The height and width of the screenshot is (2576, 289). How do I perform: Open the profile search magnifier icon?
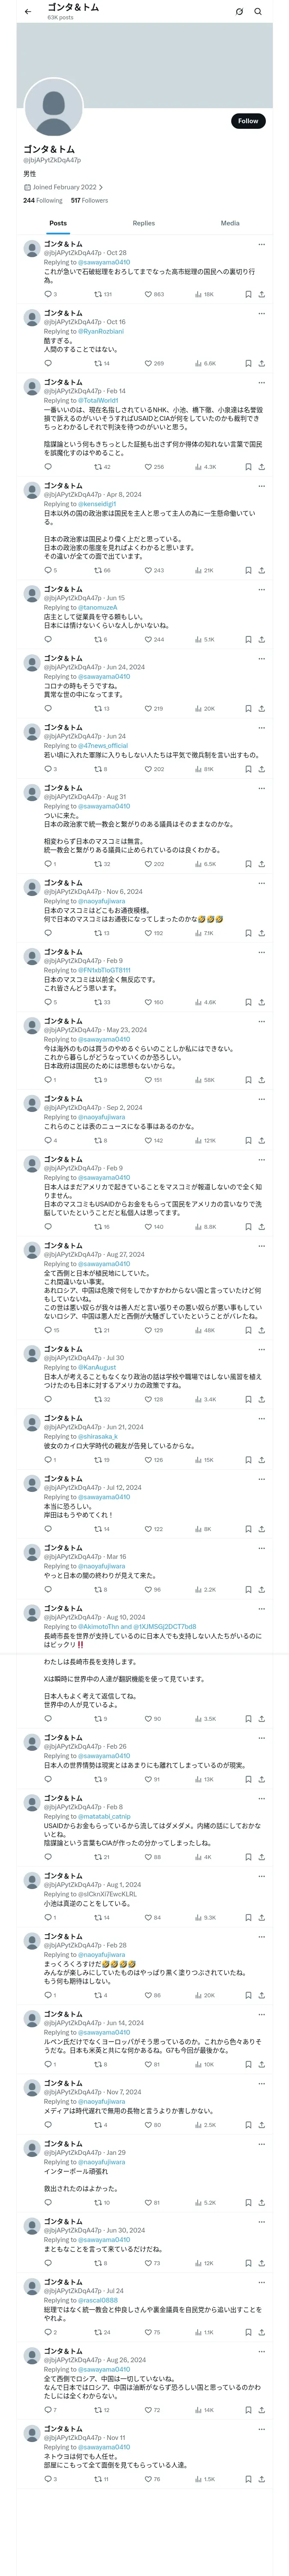(x=258, y=11)
